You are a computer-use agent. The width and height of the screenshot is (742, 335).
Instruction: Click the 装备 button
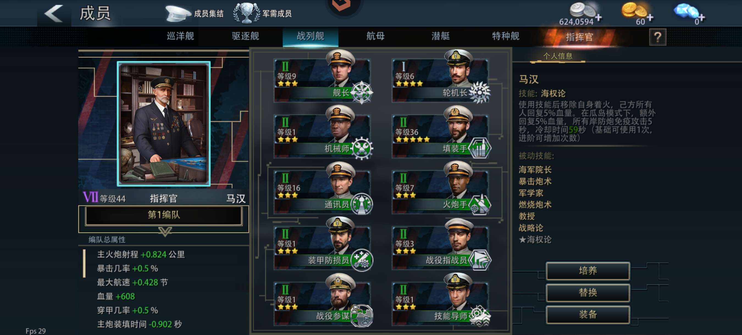tap(588, 314)
